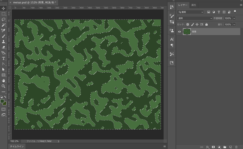Select the Eraser tool

tap(3, 47)
